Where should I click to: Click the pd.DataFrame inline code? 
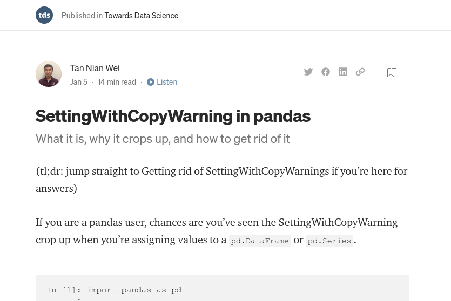tap(260, 241)
